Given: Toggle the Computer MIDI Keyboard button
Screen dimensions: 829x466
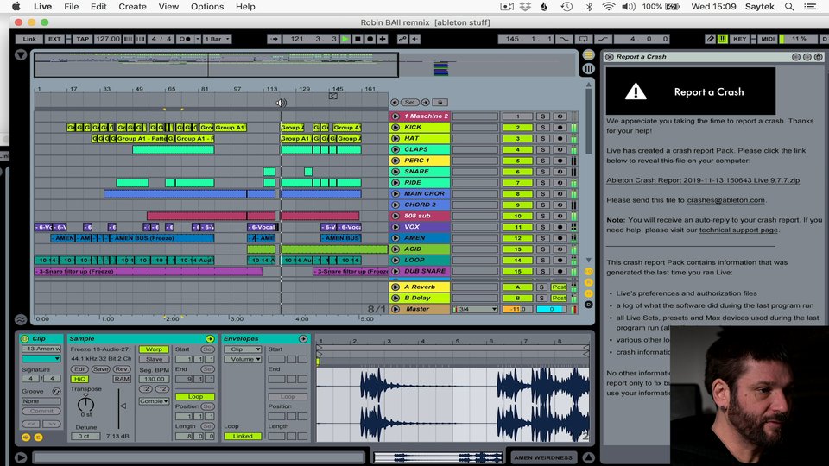Looking at the screenshot, I should pos(722,39).
